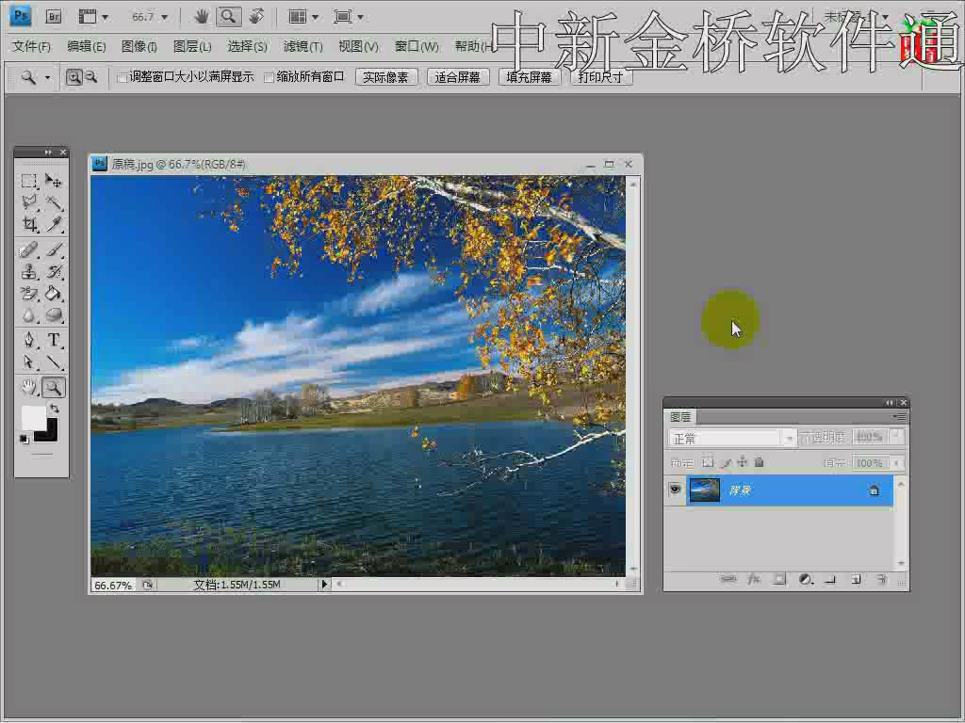Click Zoom tool in application bar
Screen dimensions: 965x723
[x=228, y=17]
